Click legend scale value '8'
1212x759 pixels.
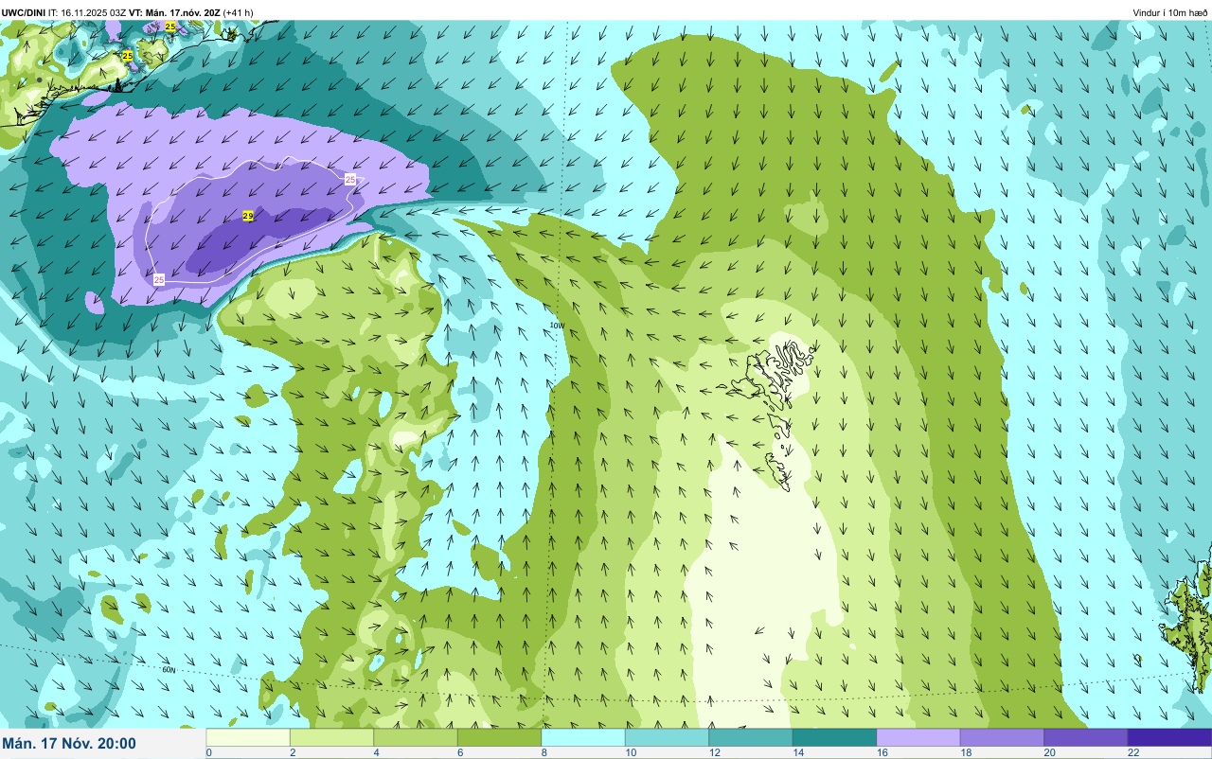(544, 752)
